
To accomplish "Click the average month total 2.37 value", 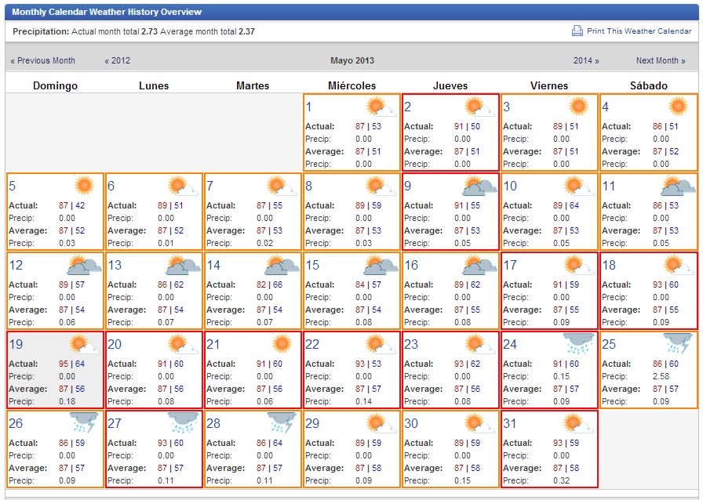I will tap(246, 32).
